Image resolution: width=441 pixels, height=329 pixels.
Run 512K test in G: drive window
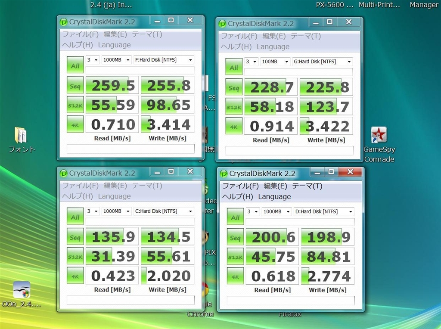[234, 106]
